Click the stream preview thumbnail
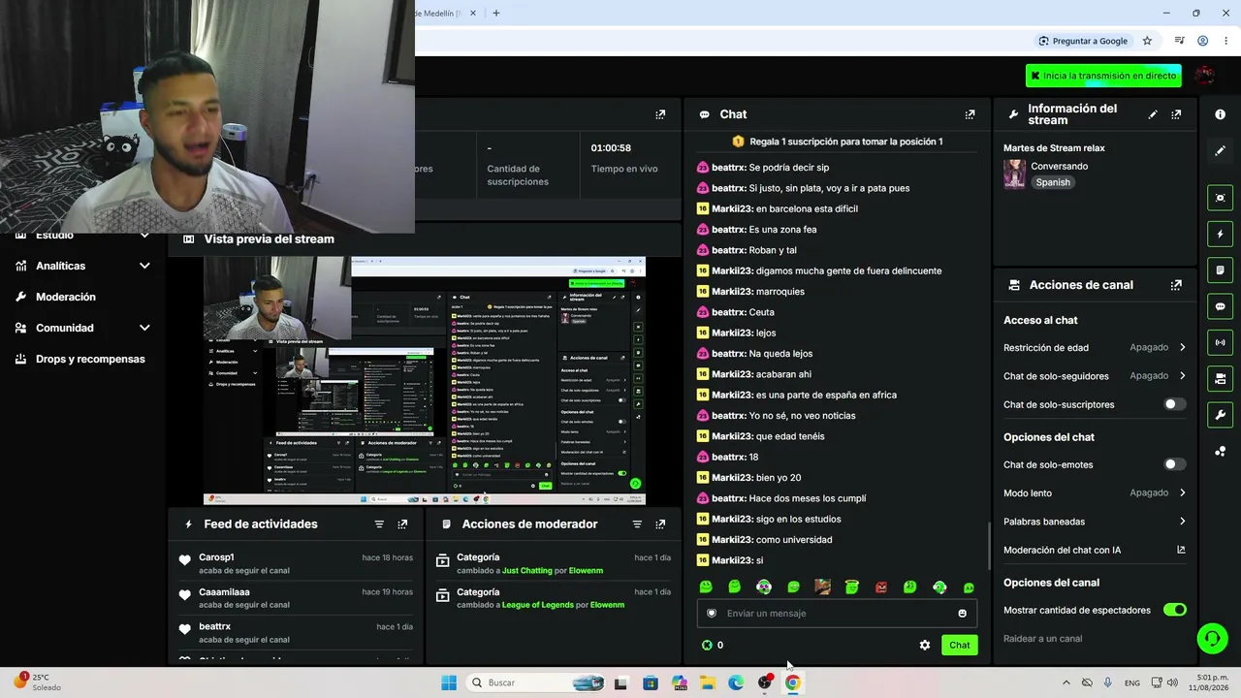 [x=425, y=381]
